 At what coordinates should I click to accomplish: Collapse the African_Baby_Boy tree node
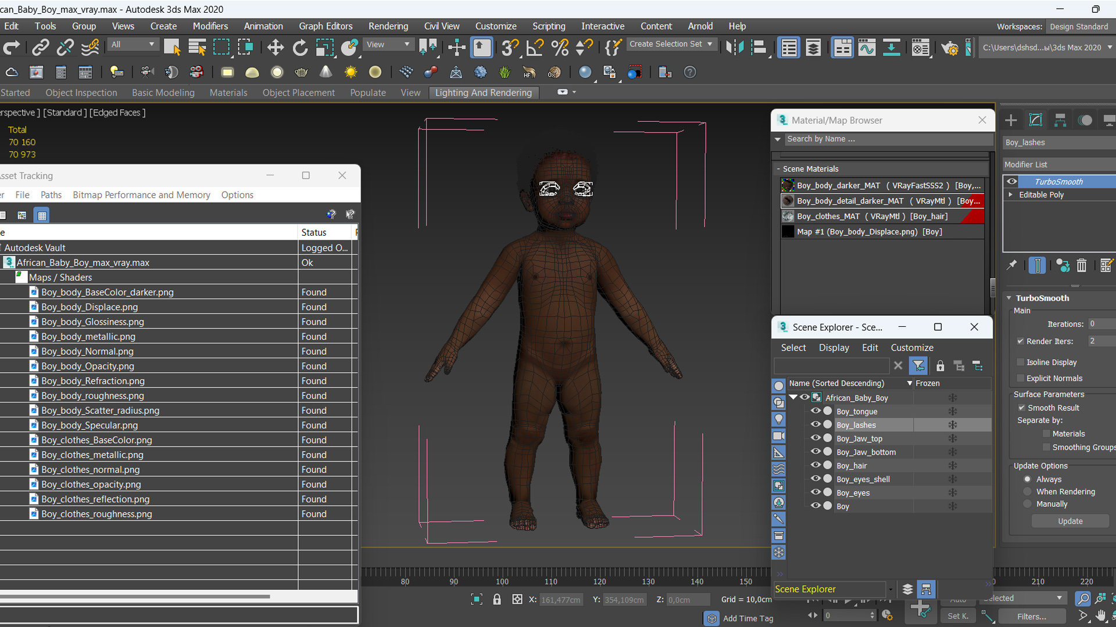point(793,398)
